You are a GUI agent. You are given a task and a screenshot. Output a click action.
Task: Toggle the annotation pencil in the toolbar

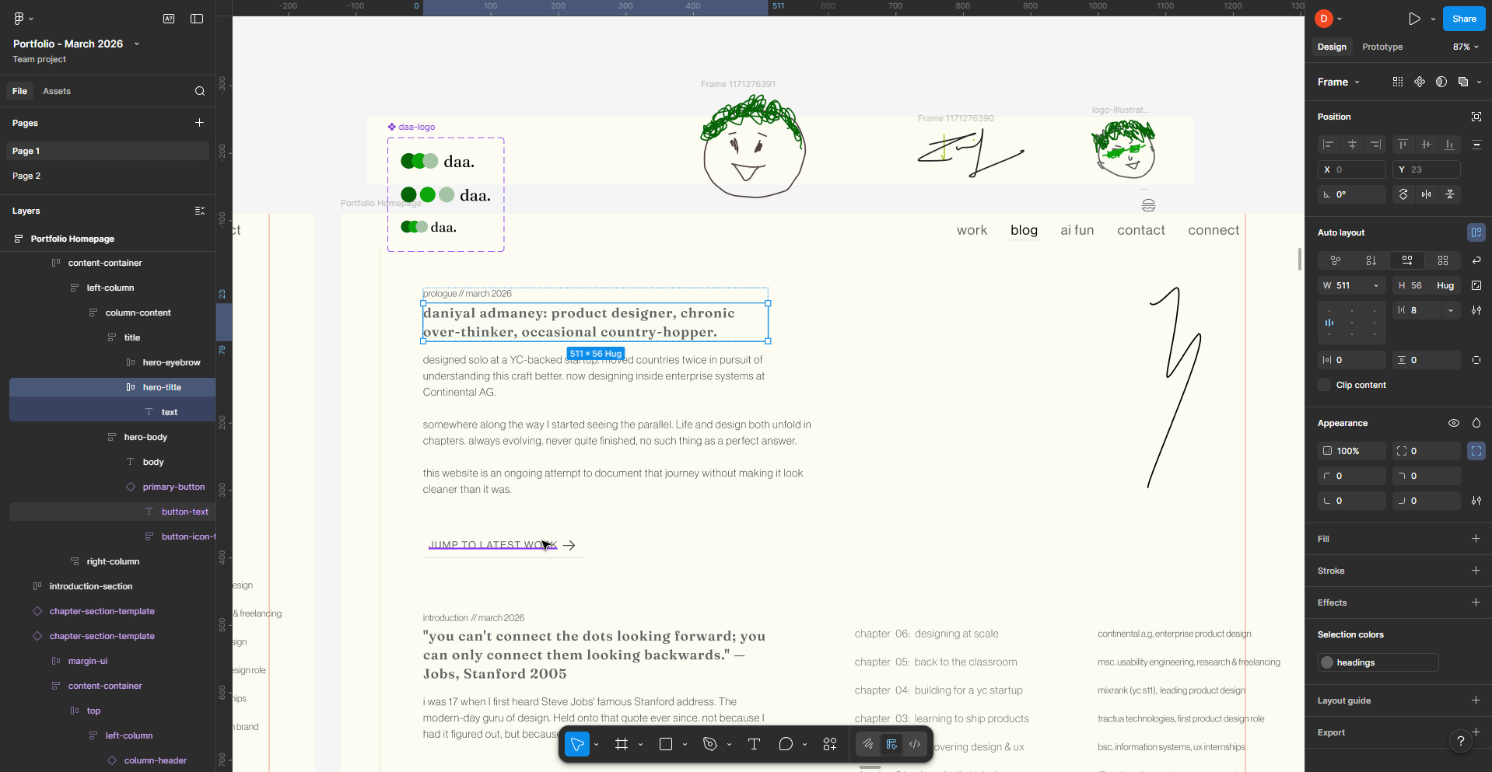coord(867,744)
